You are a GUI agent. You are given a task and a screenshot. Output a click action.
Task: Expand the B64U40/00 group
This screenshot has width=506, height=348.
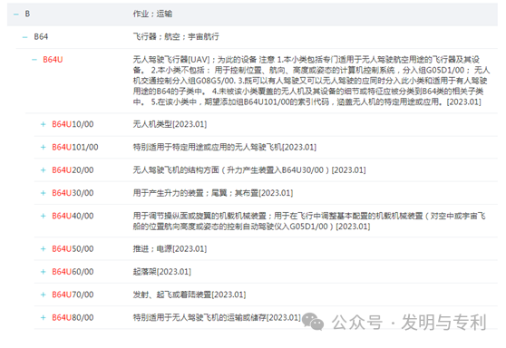44,216
